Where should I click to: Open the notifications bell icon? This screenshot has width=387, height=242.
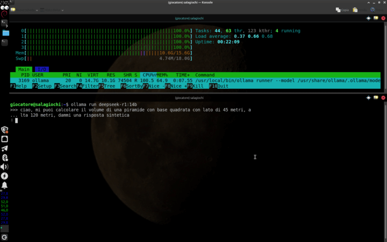(x=5, y=185)
